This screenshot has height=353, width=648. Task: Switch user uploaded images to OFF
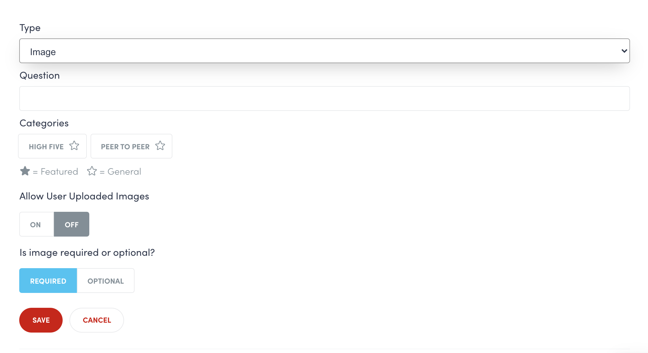click(x=72, y=224)
